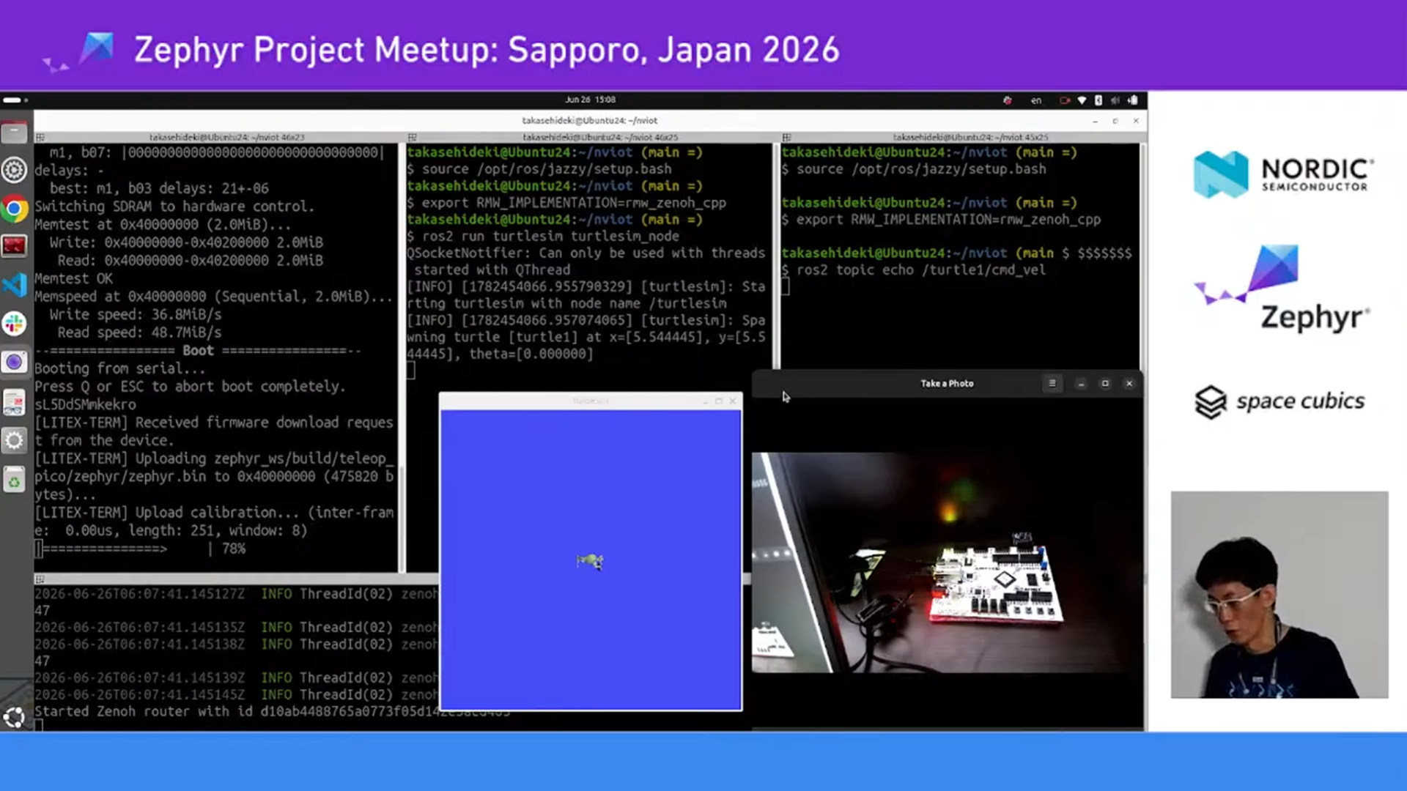
Task: Close the TurtleSim window
Action: (x=733, y=401)
